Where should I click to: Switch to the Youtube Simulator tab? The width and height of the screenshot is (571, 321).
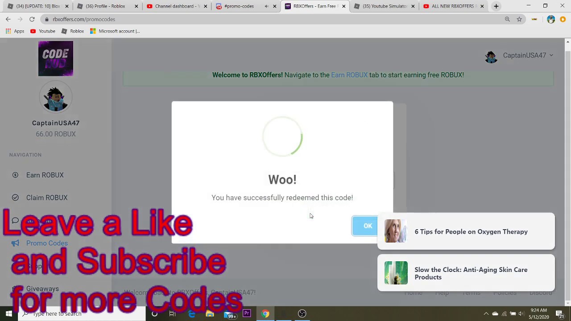(x=385, y=6)
